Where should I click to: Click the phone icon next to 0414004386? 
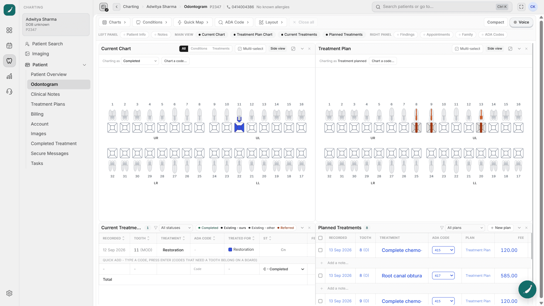[228, 7]
